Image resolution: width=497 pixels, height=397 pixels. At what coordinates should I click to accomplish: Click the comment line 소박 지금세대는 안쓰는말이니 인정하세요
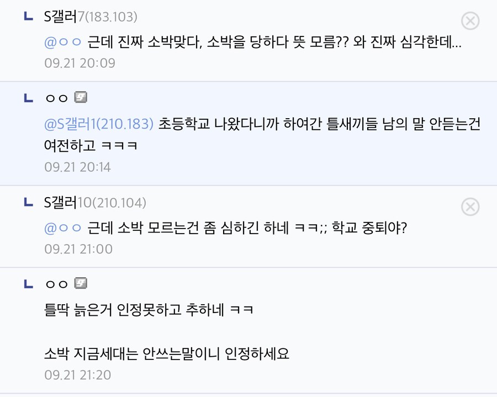click(x=166, y=353)
